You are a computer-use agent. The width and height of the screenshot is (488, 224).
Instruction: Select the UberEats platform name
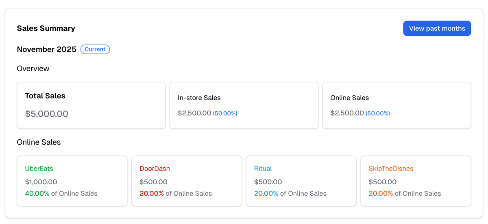coord(39,169)
